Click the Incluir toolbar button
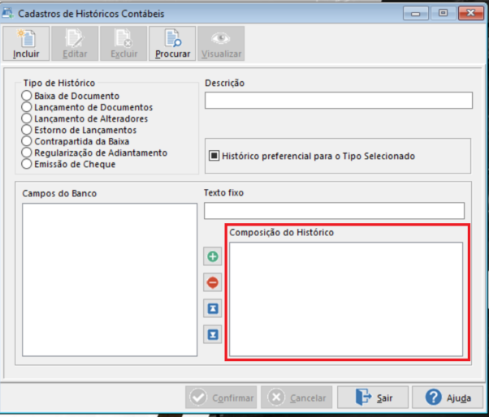Screen dimensions: 489x417 coord(26,43)
